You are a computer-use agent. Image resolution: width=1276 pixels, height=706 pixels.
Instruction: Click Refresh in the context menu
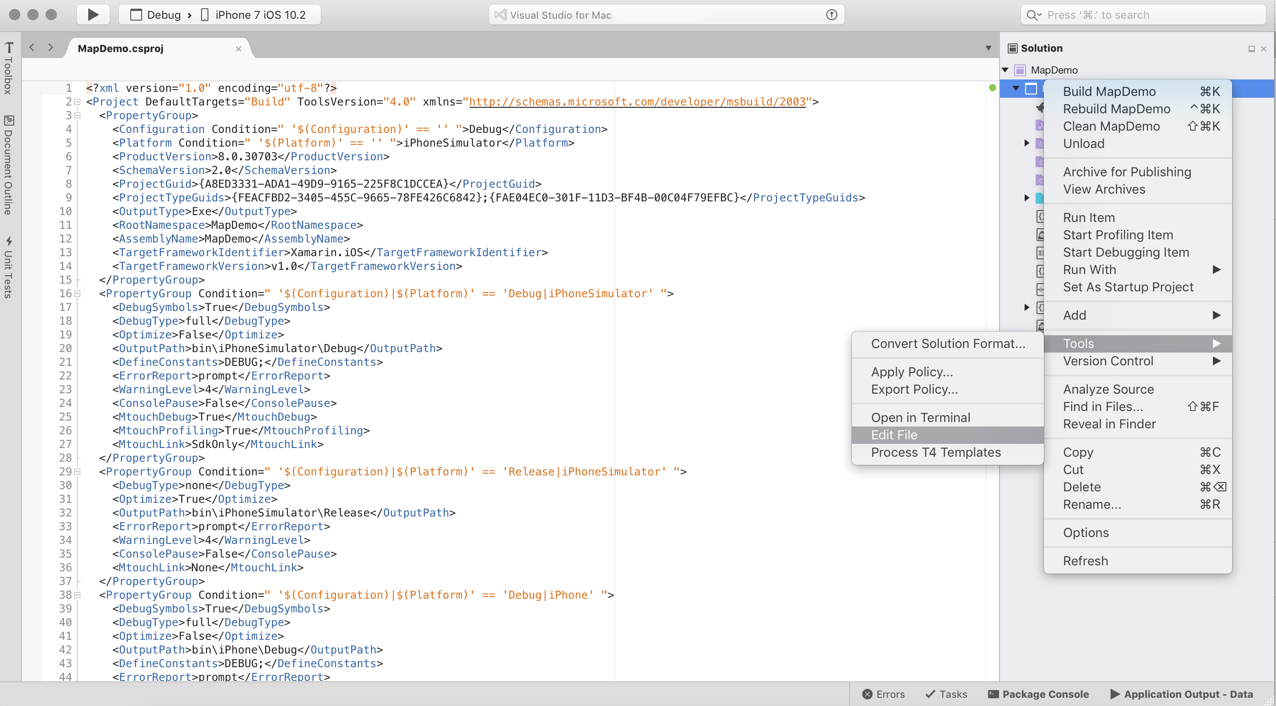(1138, 560)
